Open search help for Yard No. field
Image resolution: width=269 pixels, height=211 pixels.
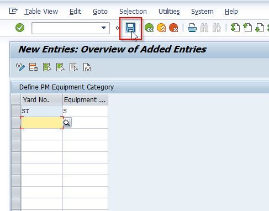[x=67, y=123]
